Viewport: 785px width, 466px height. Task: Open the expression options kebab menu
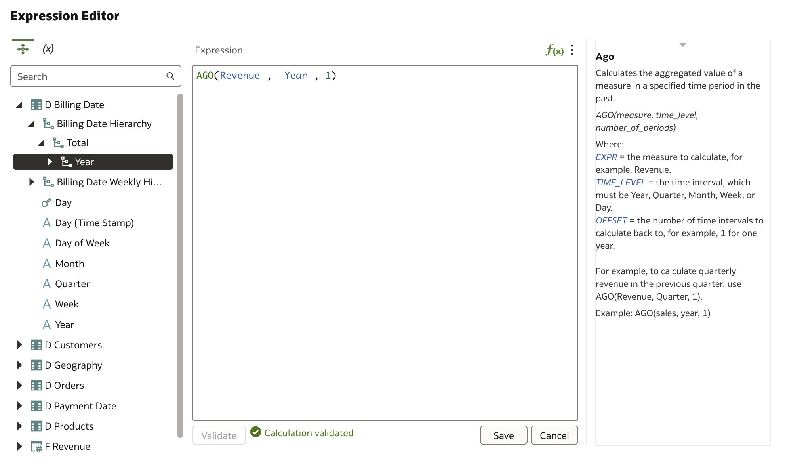[x=572, y=50]
